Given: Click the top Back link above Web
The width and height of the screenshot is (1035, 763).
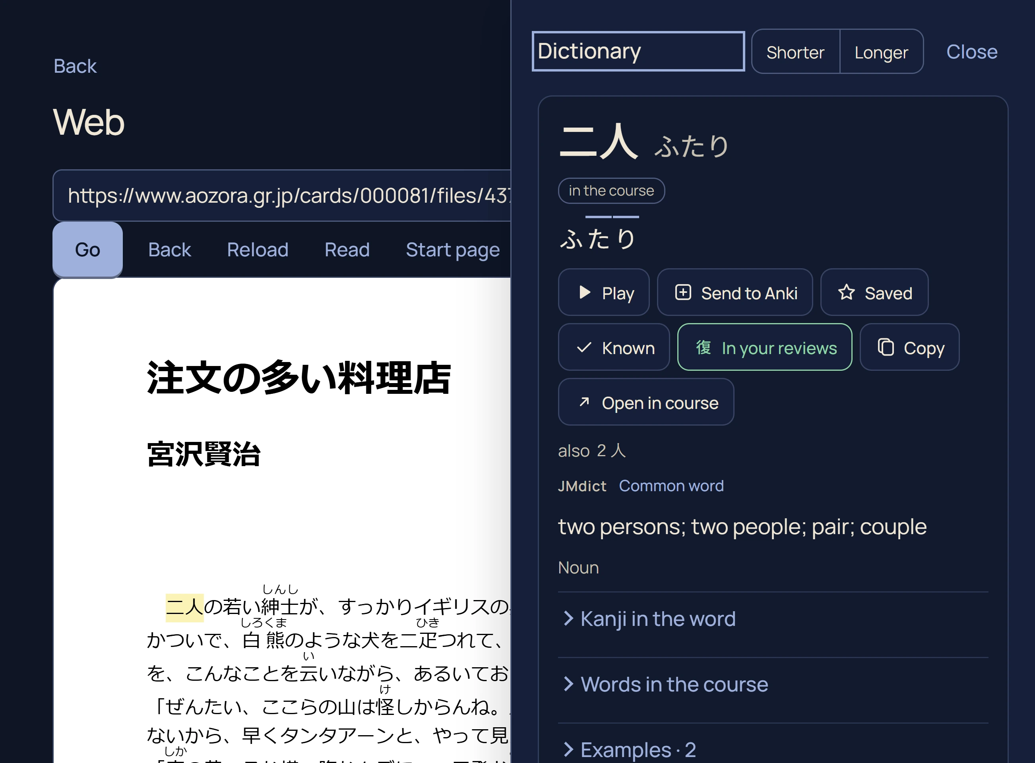Looking at the screenshot, I should click(x=75, y=66).
